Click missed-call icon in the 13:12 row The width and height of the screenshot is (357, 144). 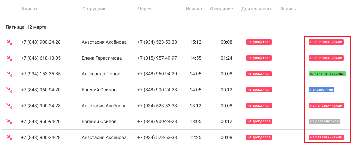click(9, 106)
